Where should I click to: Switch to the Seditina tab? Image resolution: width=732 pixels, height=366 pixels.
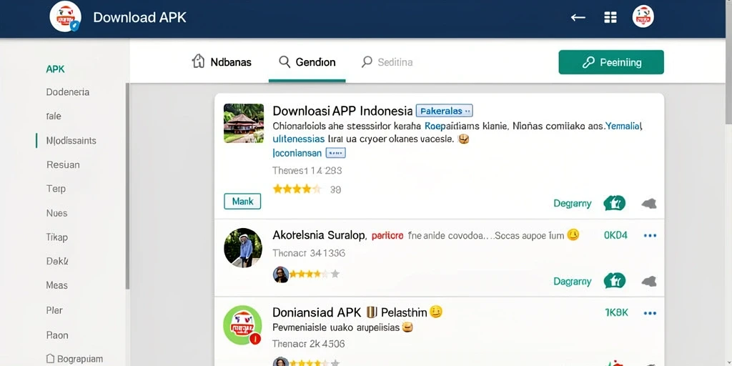pos(387,61)
